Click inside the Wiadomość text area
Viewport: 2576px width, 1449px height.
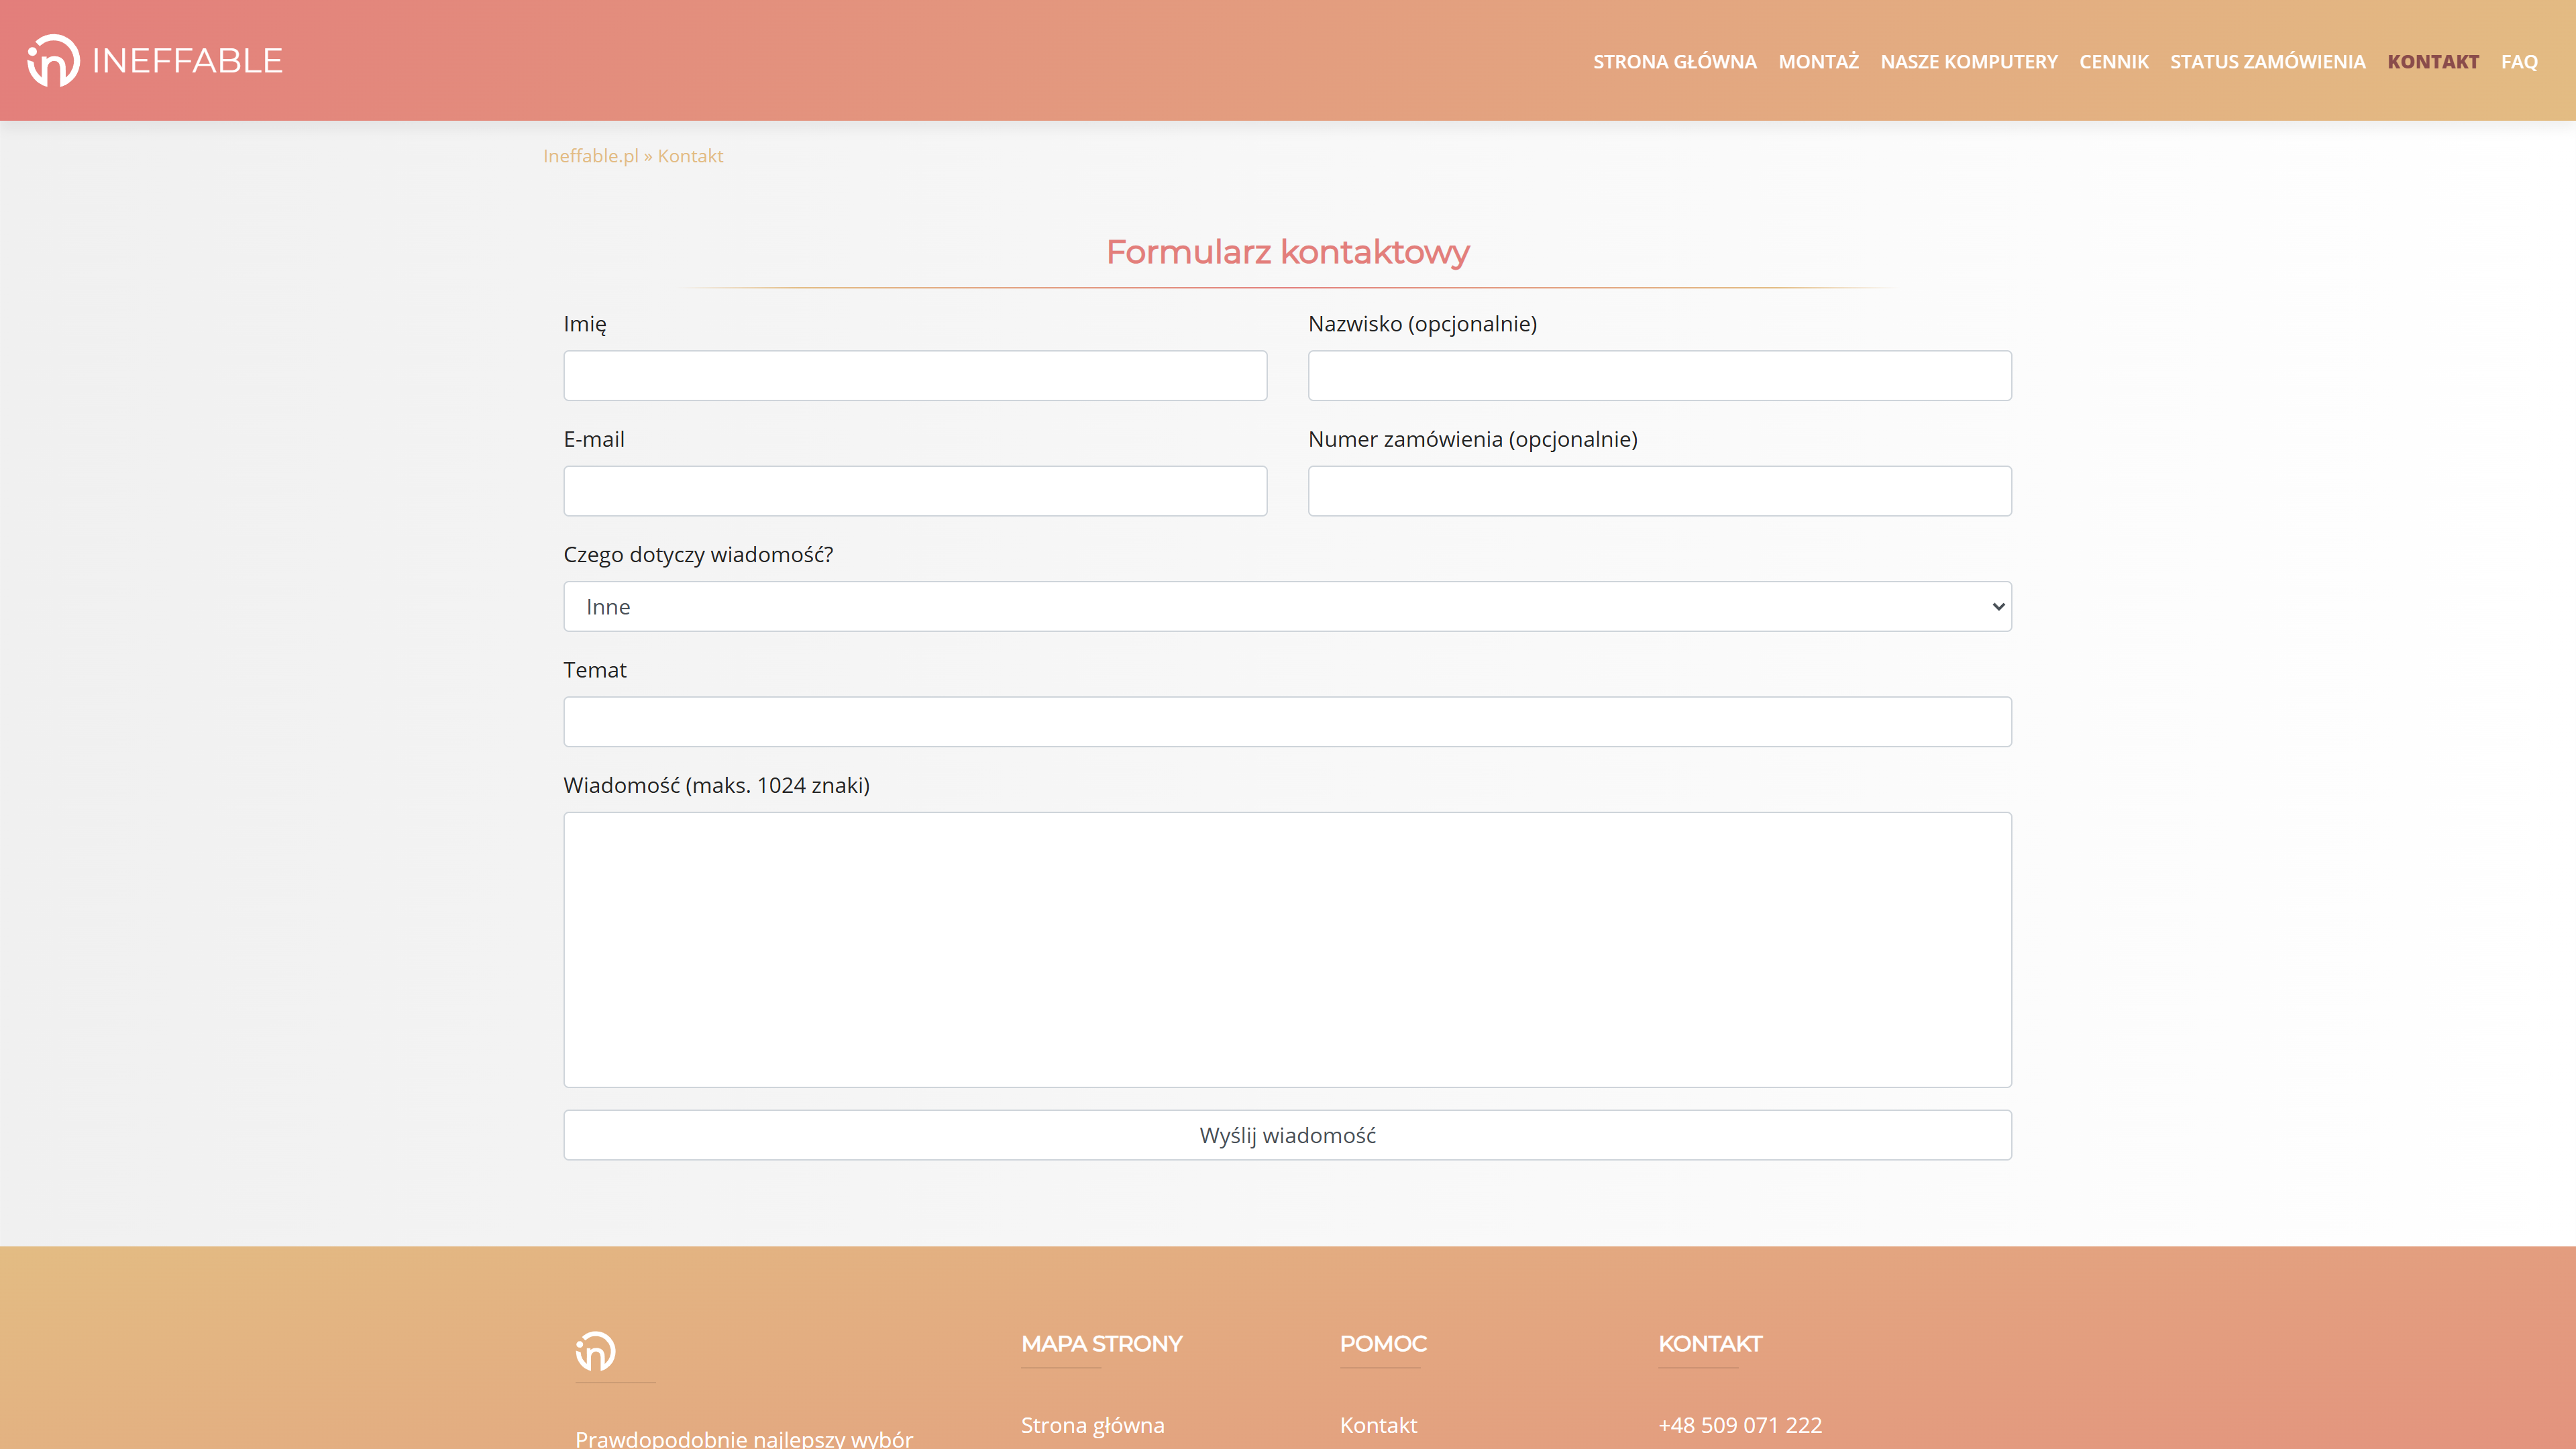tap(1287, 949)
